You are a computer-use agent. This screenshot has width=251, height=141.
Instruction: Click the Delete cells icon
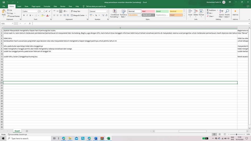[x=196, y=11]
